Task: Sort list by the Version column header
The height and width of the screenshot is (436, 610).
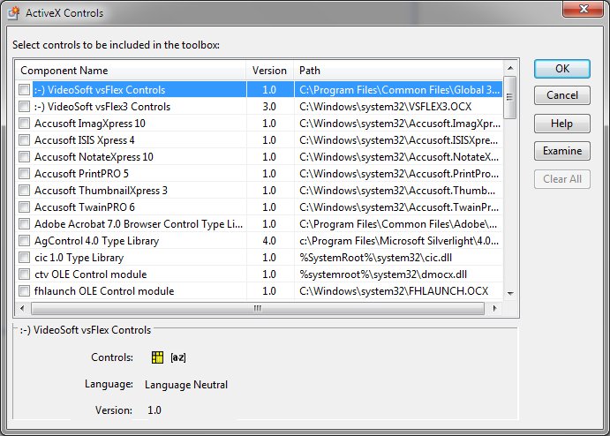Action: click(x=269, y=70)
